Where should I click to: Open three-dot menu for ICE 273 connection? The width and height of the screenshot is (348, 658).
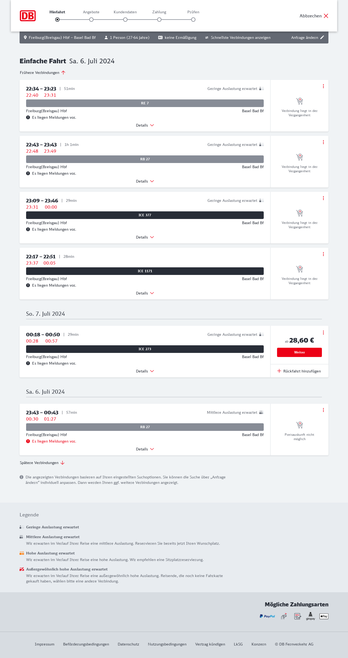pyautogui.click(x=323, y=333)
